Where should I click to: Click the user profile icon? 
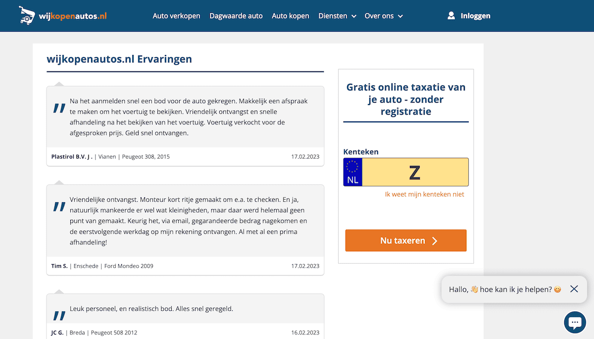click(x=451, y=16)
